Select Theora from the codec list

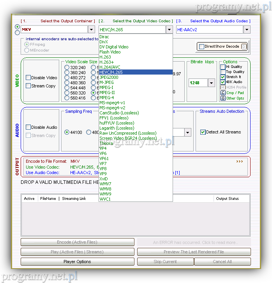(106, 143)
